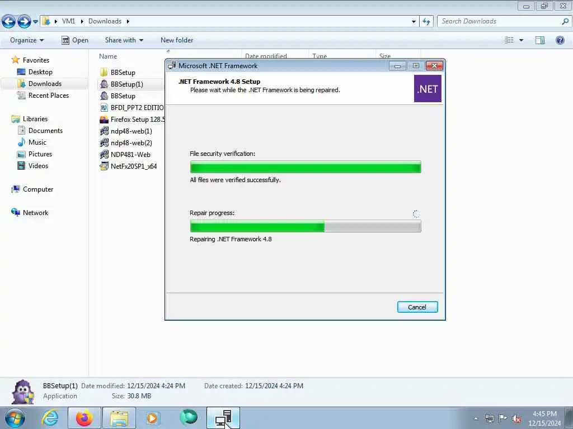Open the recent pages dropdown arrow
The width and height of the screenshot is (573, 429).
click(35, 22)
